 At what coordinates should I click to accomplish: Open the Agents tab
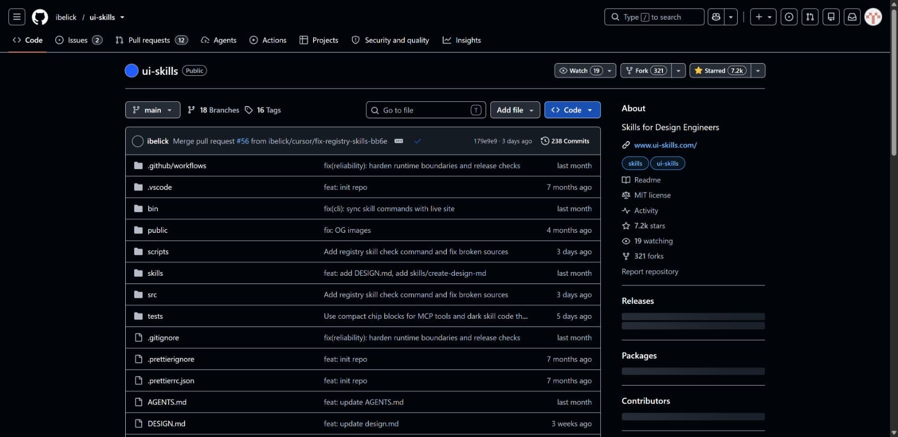click(219, 40)
